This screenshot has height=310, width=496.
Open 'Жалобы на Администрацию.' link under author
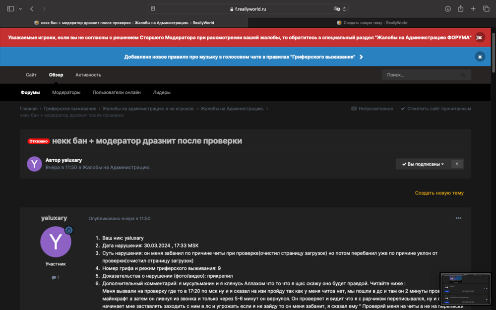(117, 167)
